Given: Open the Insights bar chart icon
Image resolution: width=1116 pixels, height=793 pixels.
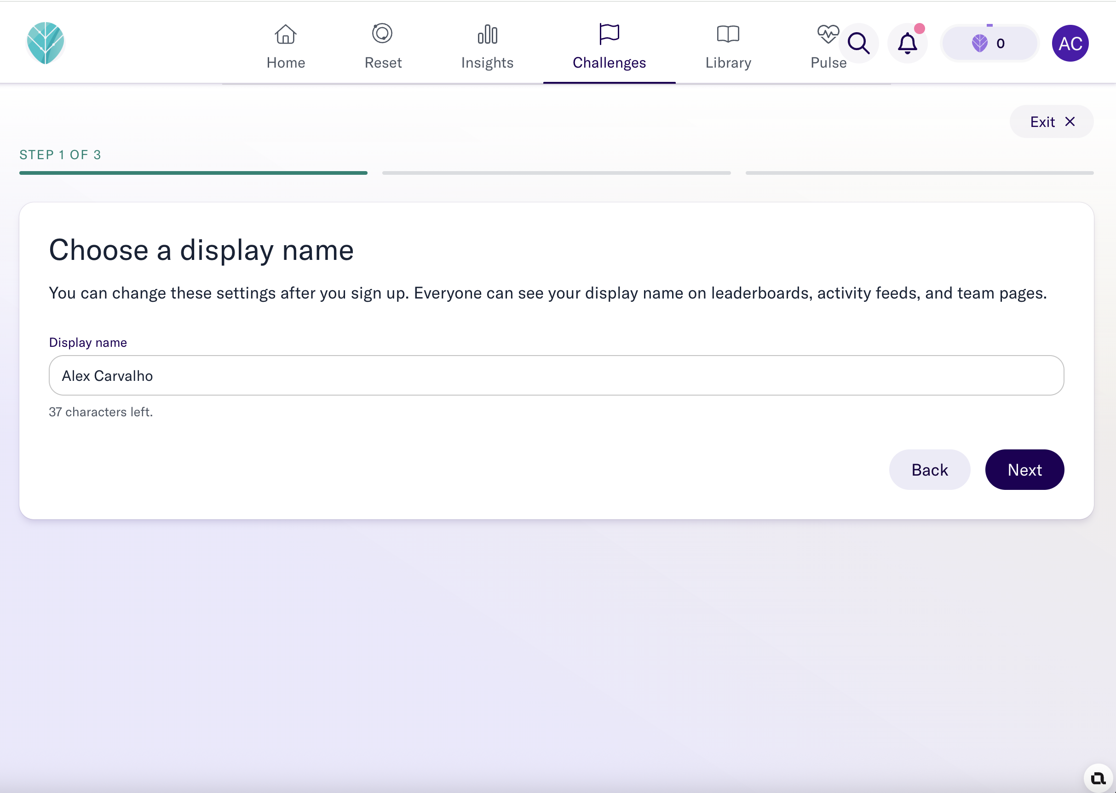Looking at the screenshot, I should pos(488,34).
